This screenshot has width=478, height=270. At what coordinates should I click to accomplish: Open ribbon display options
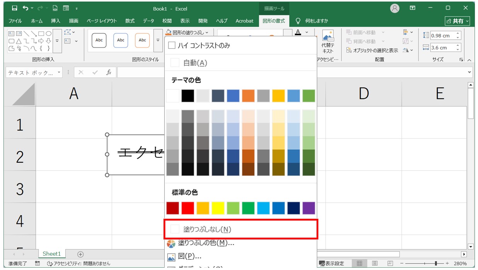point(413,8)
